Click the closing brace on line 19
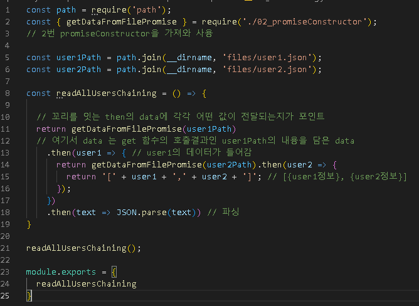419x306 pixels. point(29,224)
